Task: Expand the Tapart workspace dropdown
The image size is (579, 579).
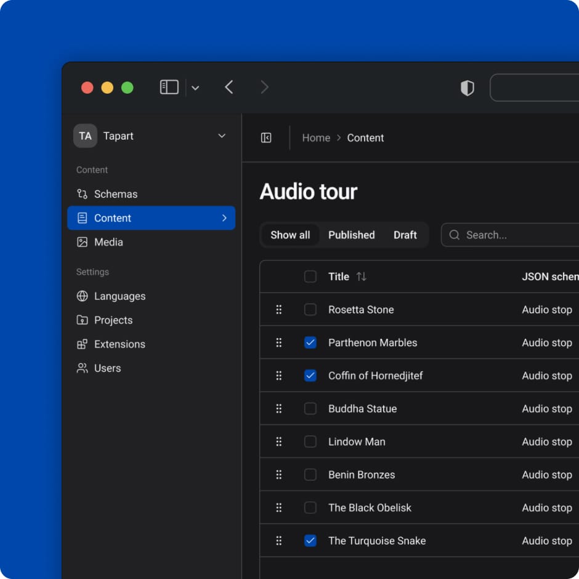Action: [x=222, y=136]
